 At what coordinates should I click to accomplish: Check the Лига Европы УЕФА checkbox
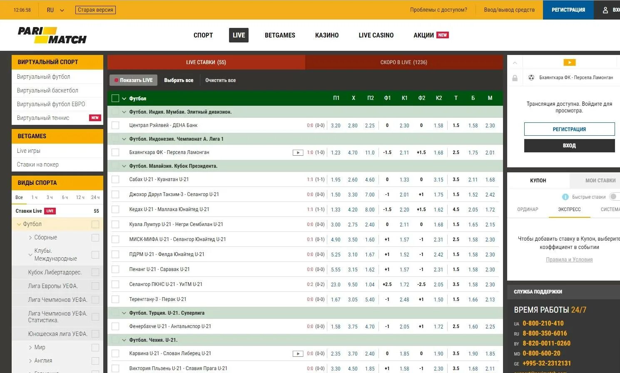(x=95, y=286)
